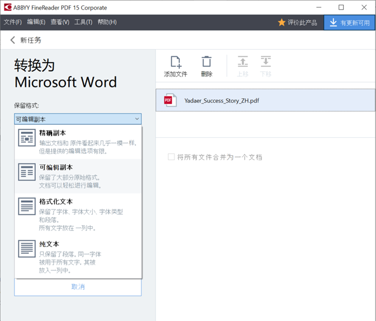Close the FineReader window

pyautogui.click(x=364, y=8)
